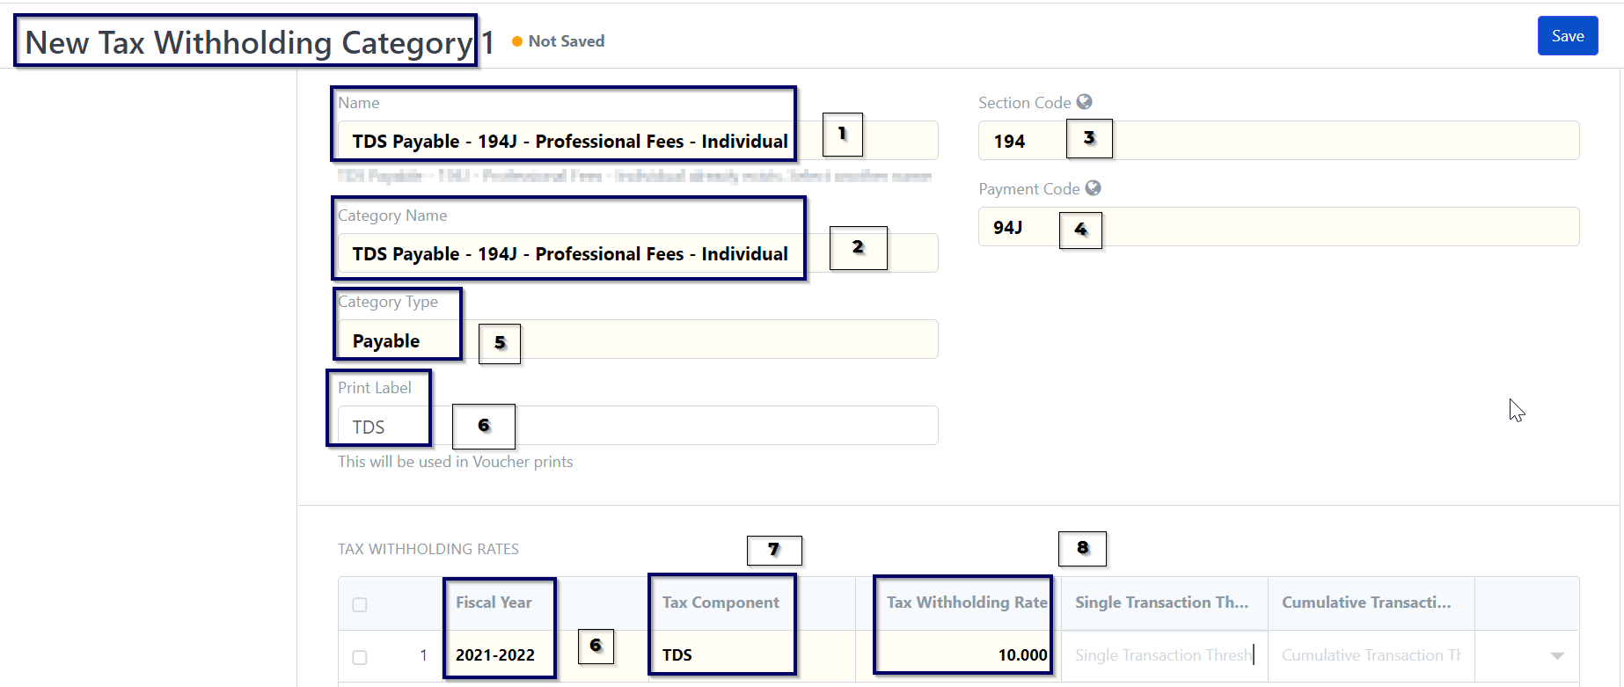Click the globe icon next to Section Code
1624x687 pixels.
coord(1085,102)
